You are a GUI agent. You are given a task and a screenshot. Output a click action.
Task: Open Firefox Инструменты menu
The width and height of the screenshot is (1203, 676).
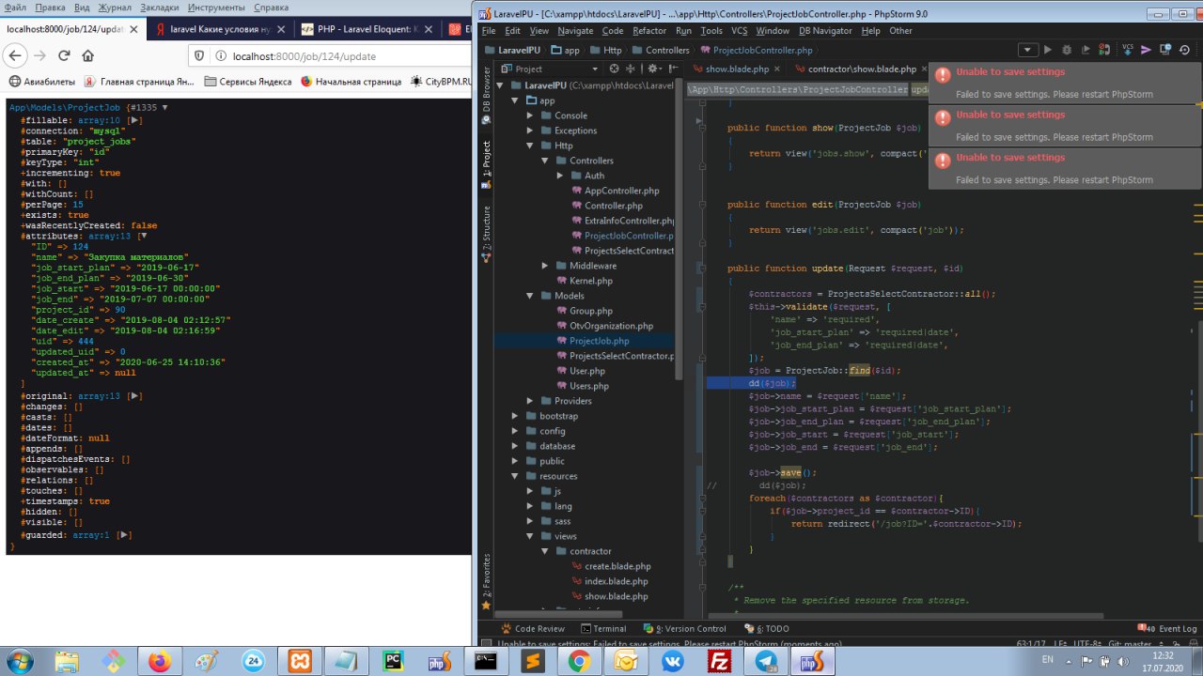click(216, 8)
